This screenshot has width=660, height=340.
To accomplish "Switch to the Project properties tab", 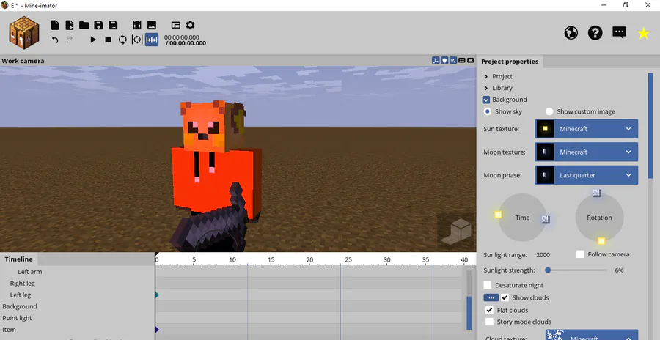I will point(510,62).
